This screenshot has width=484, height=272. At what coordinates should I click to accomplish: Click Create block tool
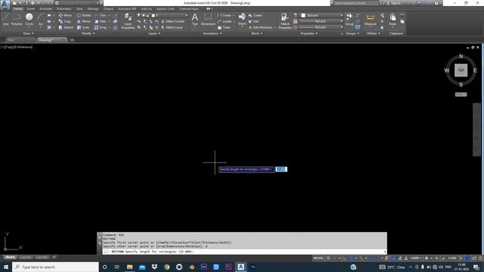click(255, 15)
